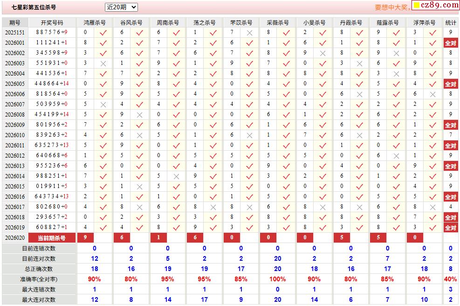Click the 目前连对次数 row label
Viewport: 460px width, 306px height.
(39, 259)
